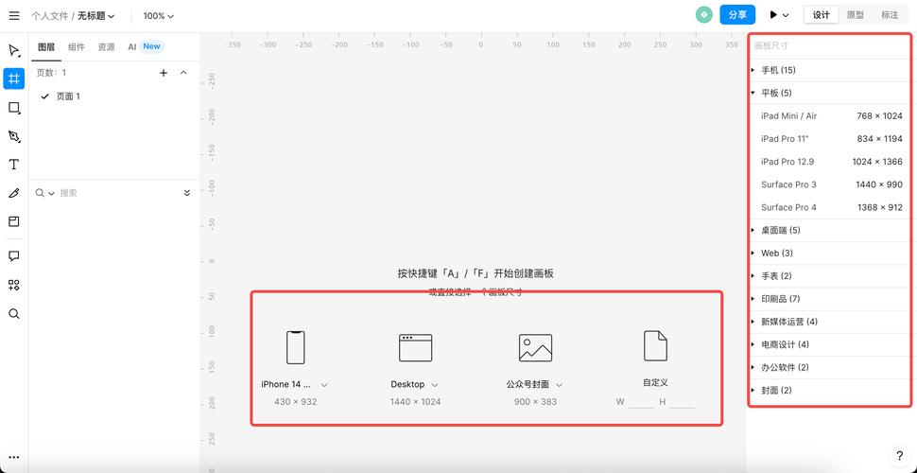Select Surface Pro 3 preset
The height and width of the screenshot is (473, 917).
pos(830,184)
